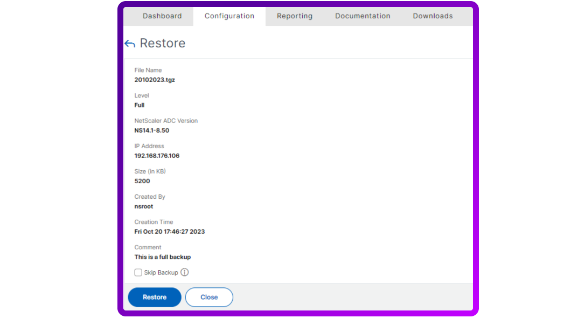Click the Creation Time label

click(154, 222)
